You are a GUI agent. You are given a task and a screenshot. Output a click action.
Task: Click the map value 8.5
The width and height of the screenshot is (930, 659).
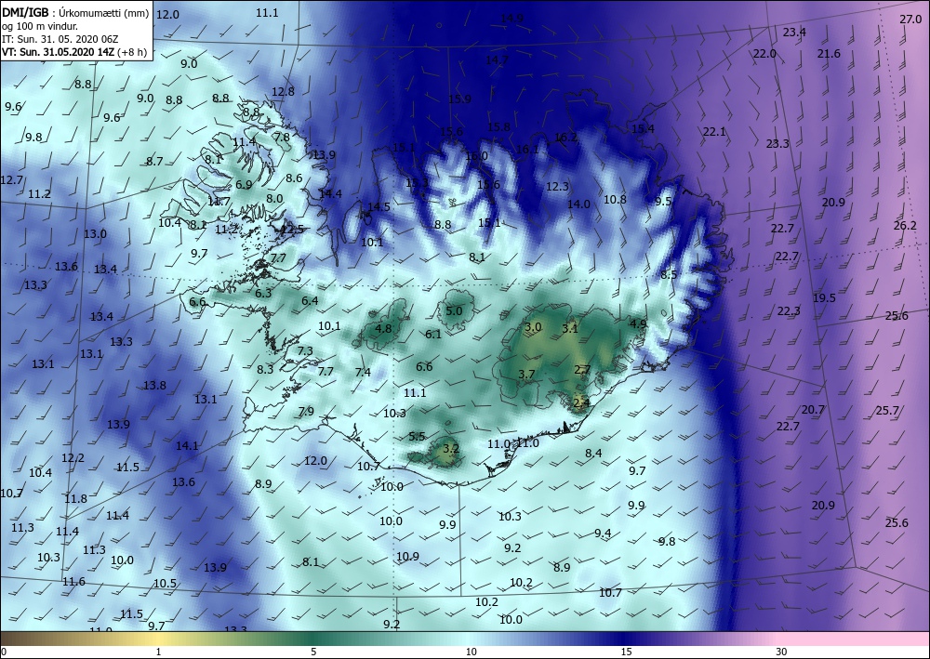[669, 274]
